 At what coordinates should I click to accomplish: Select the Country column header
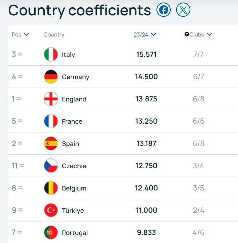[54, 35]
